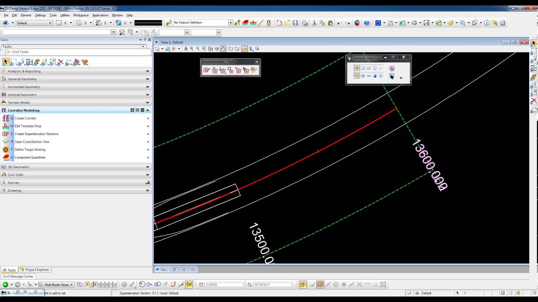Screen dimensions: 538x302
Task: Click the active color black swatch
Action: click(148, 23)
